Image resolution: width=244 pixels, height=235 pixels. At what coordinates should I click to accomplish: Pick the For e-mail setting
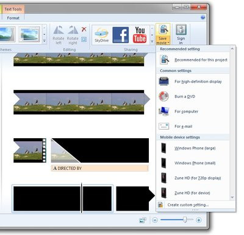[193, 126]
